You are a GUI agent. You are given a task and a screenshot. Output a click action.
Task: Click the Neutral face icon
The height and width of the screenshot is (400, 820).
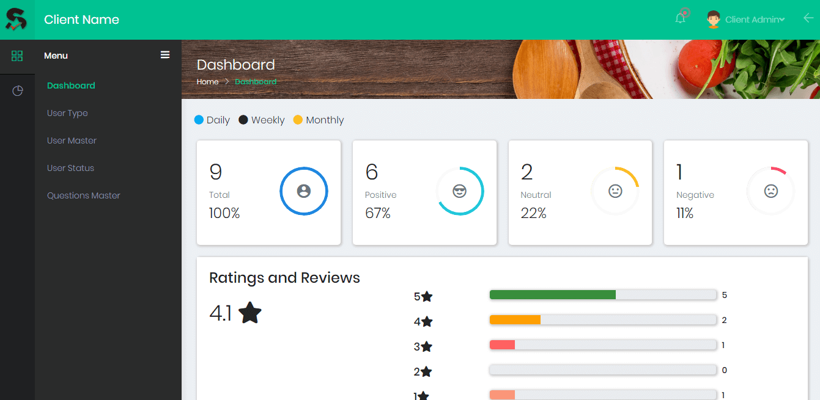[x=615, y=191]
